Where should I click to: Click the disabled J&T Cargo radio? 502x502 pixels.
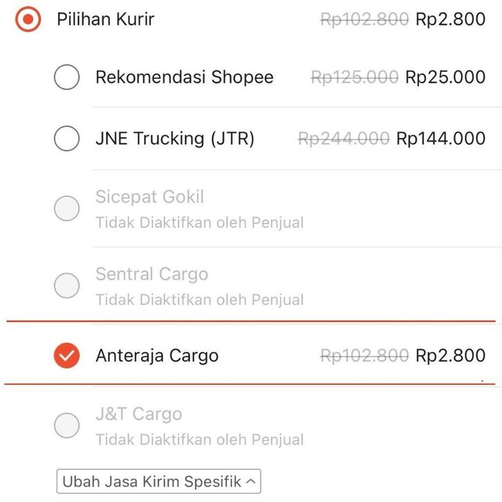[66, 425]
